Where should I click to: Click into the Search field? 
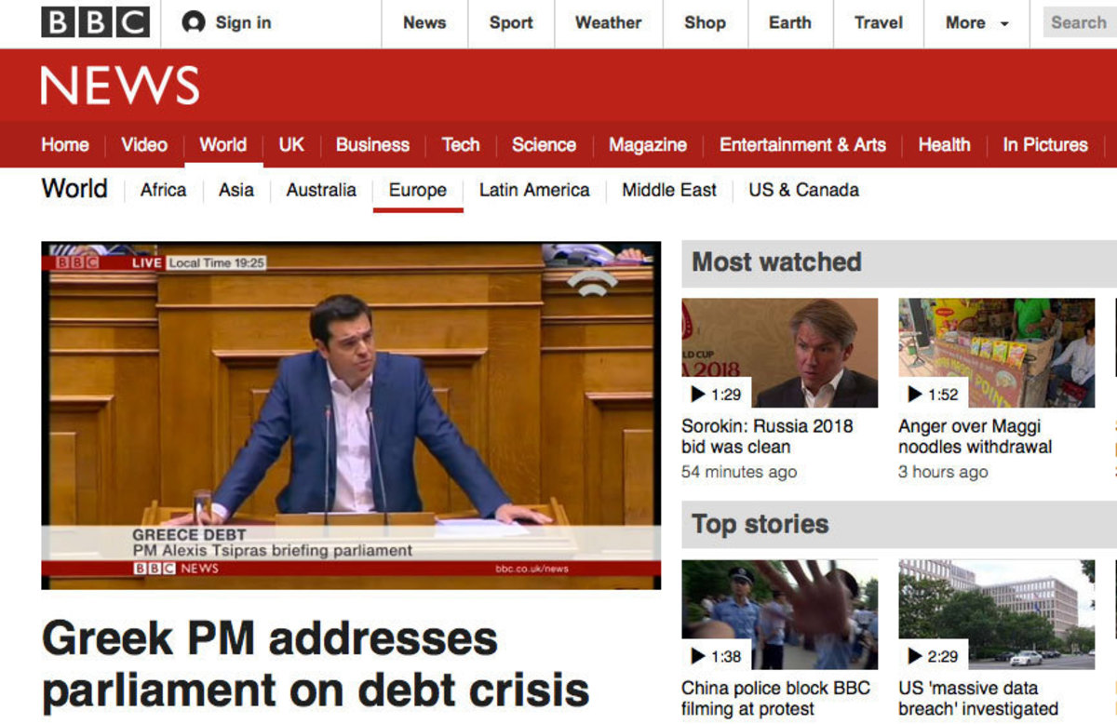[x=1079, y=22]
